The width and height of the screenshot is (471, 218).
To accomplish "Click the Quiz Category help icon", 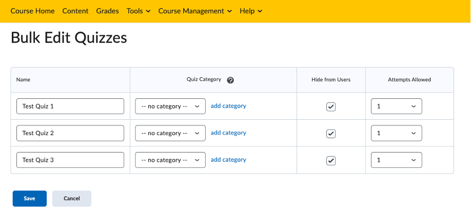I will (230, 80).
